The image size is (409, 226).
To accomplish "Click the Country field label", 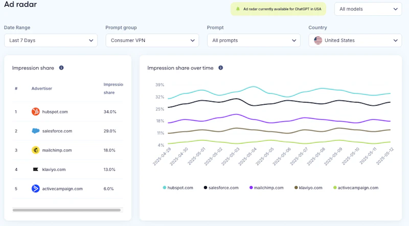I will click(x=317, y=28).
